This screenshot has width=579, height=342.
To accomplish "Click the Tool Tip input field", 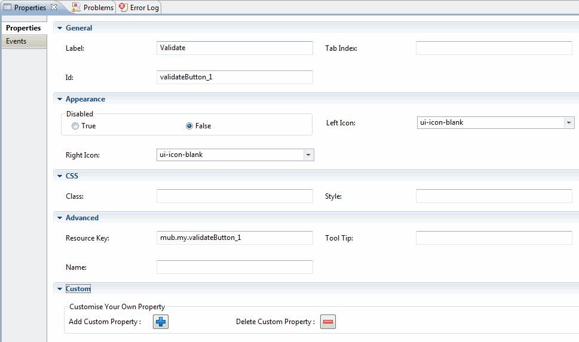I will coord(494,238).
